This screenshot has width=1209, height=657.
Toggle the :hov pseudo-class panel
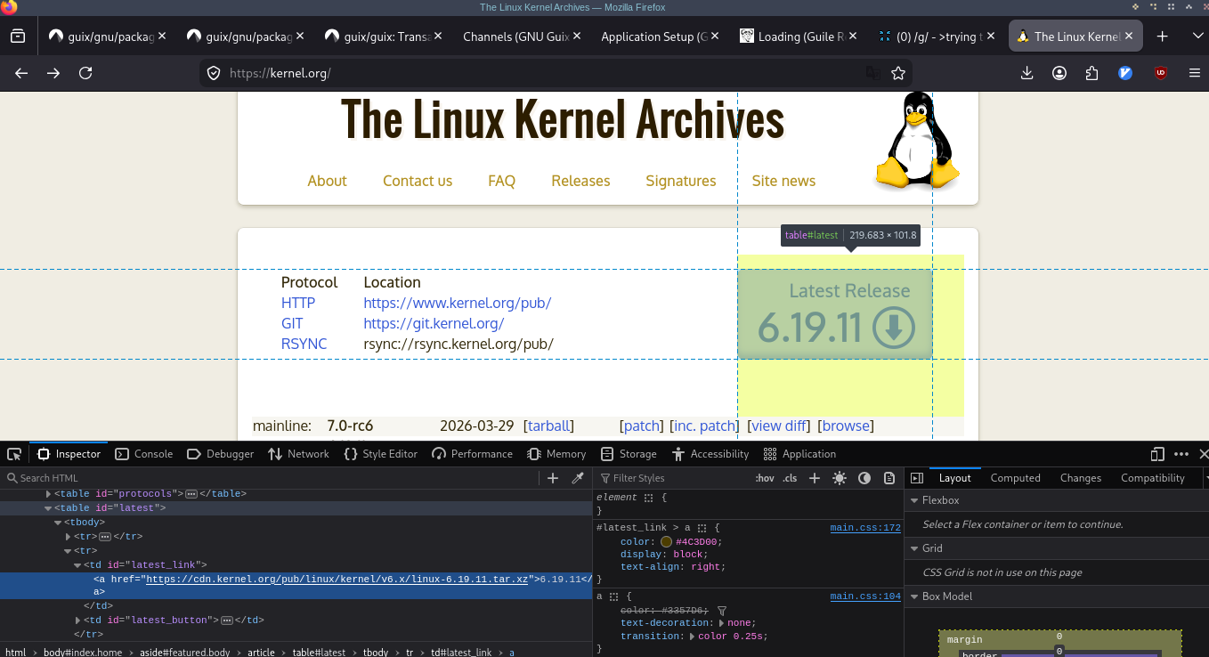[x=765, y=478]
